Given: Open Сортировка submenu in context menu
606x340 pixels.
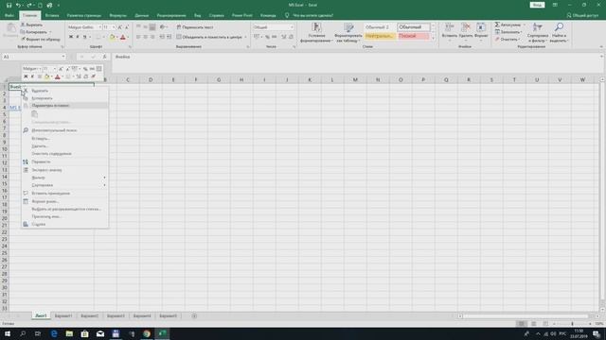Looking at the screenshot, I should (x=65, y=185).
